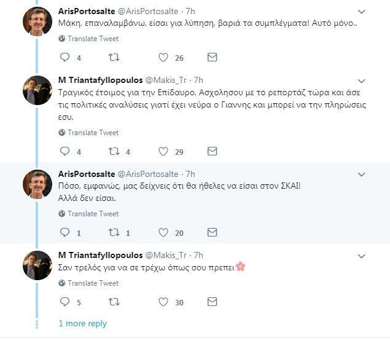This screenshot has height=341, width=390.
Task: Like the tweet with 29 likes
Action: pos(163,151)
